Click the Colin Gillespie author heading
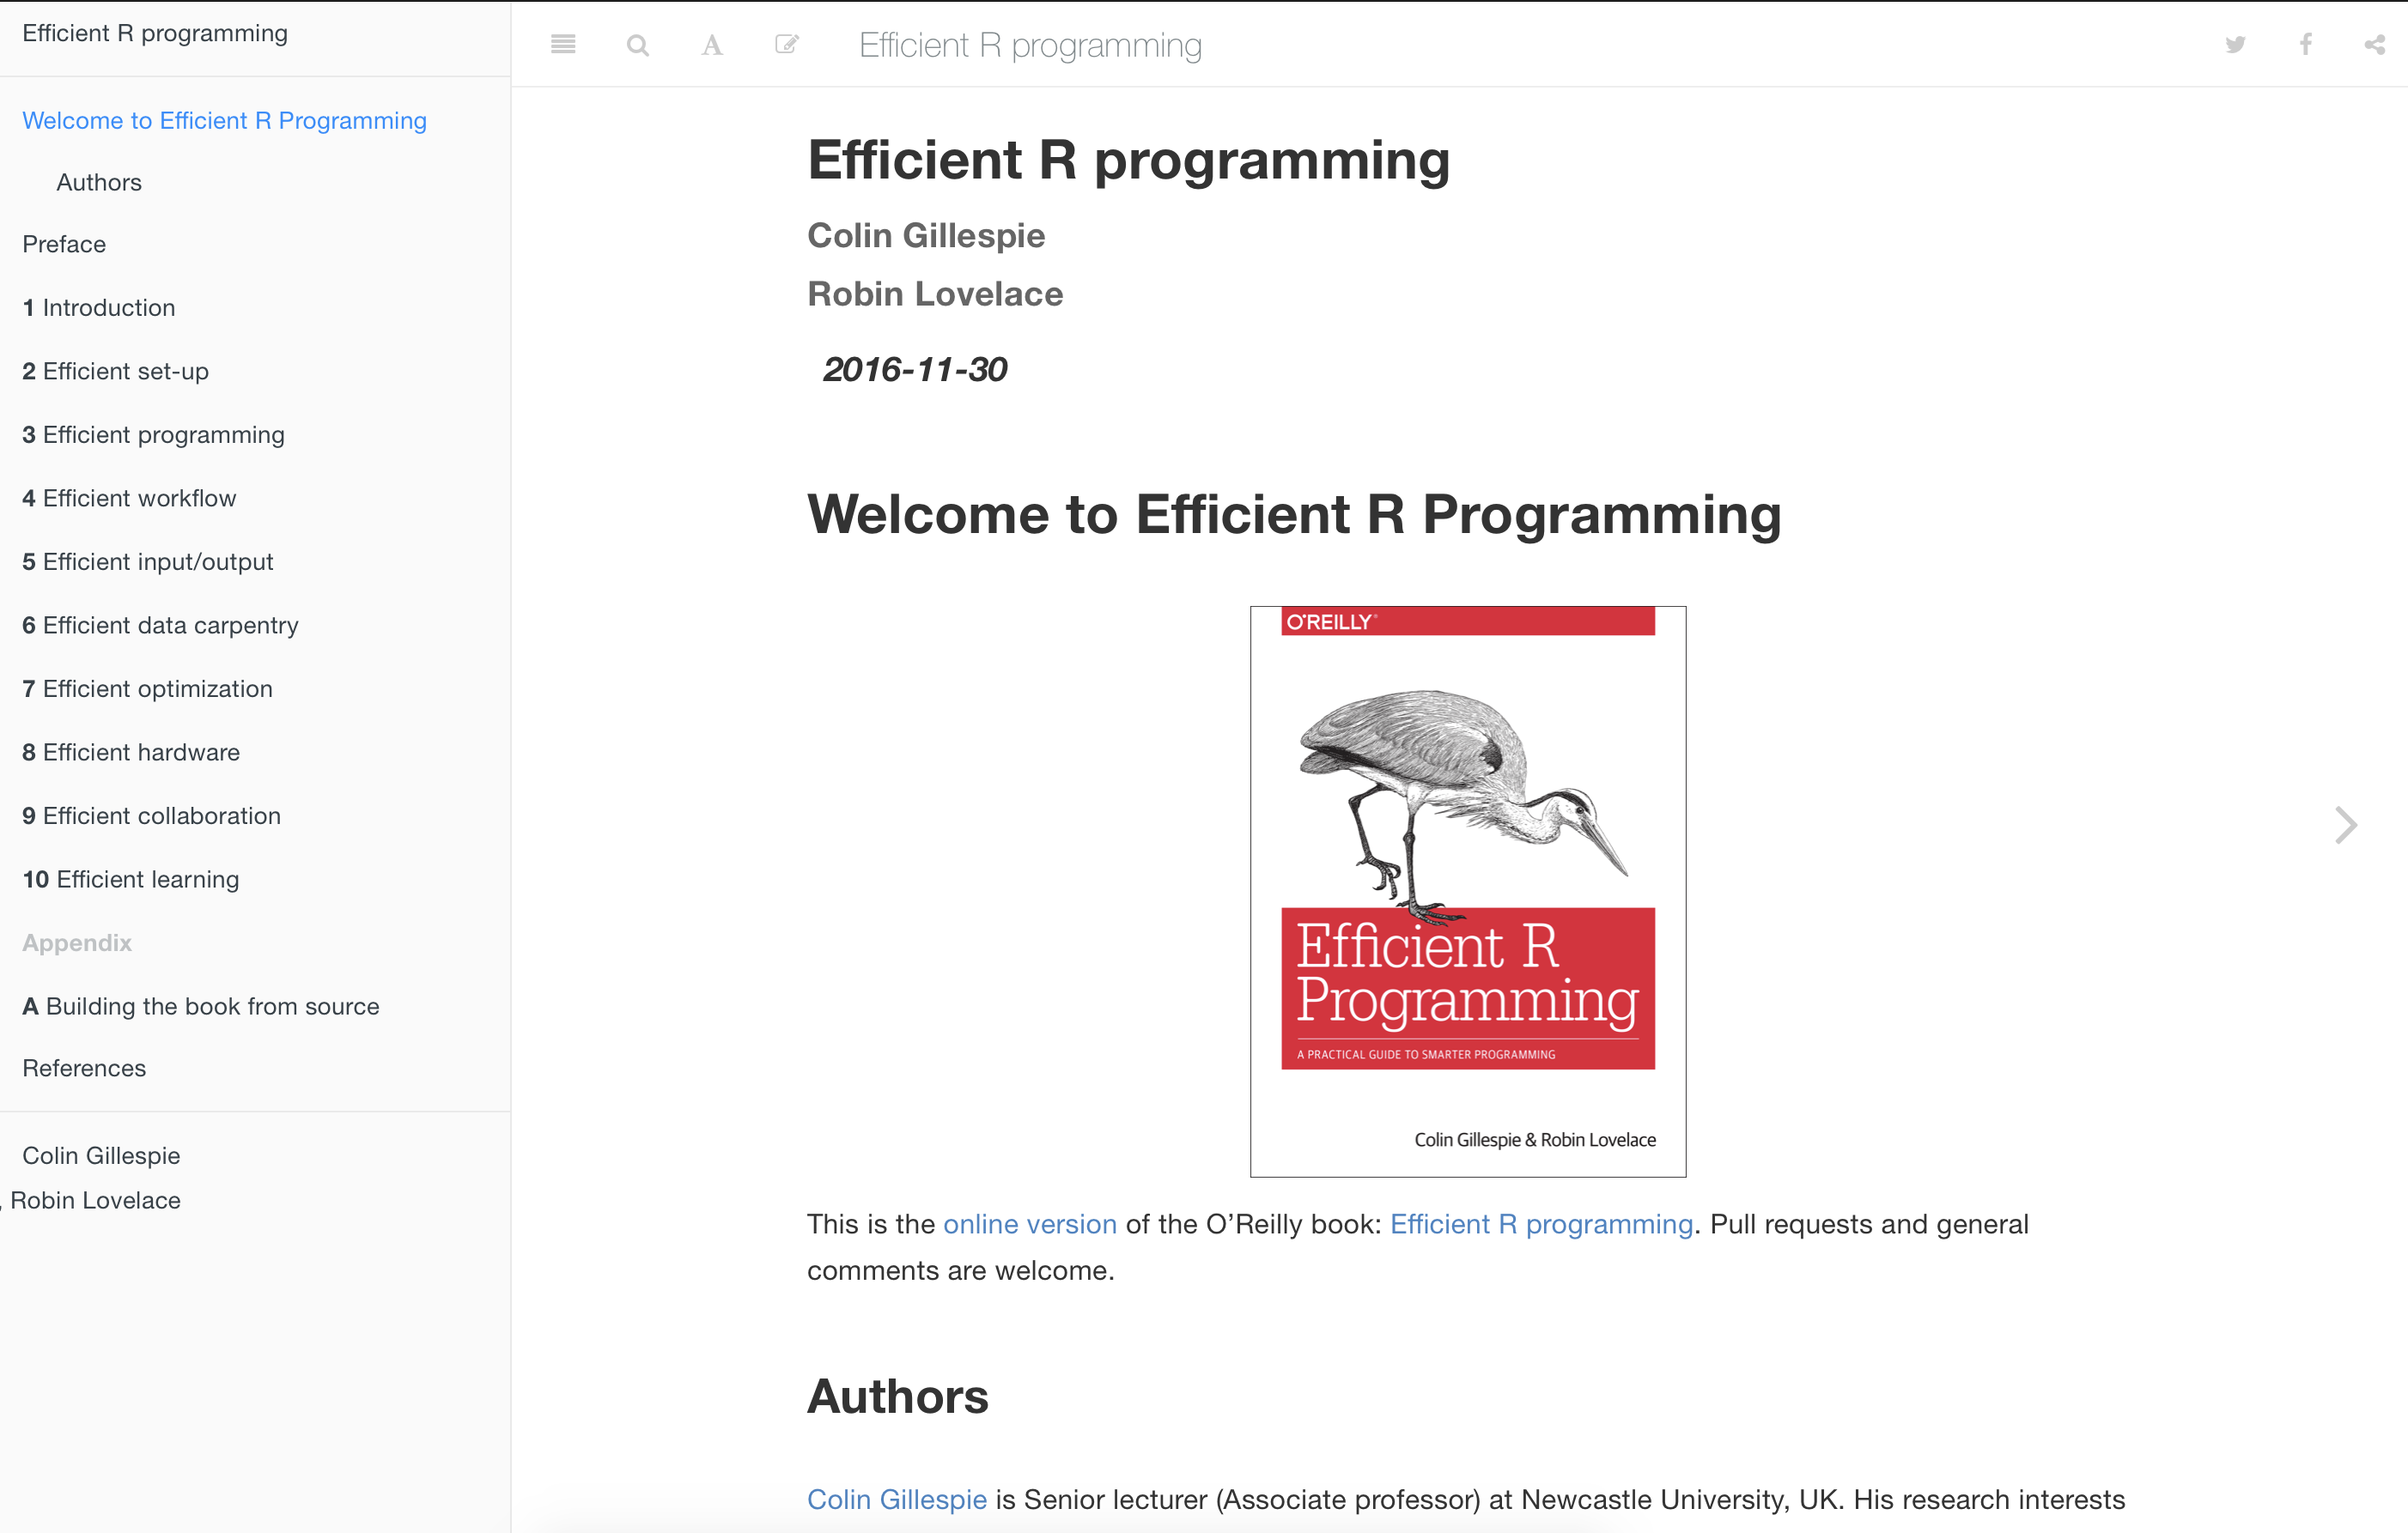This screenshot has width=2408, height=1533. [926, 236]
